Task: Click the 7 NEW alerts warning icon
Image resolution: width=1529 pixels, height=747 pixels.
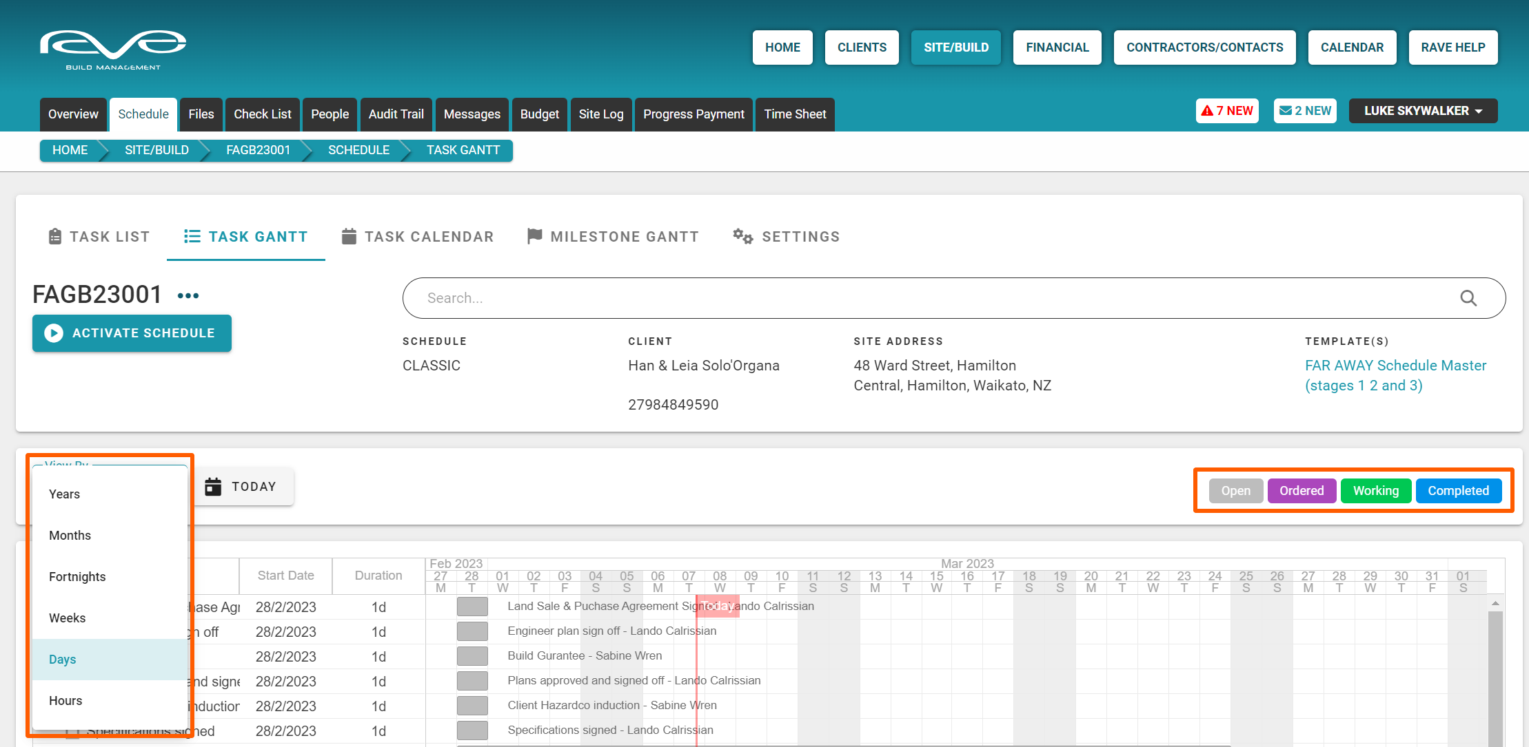Action: point(1207,111)
